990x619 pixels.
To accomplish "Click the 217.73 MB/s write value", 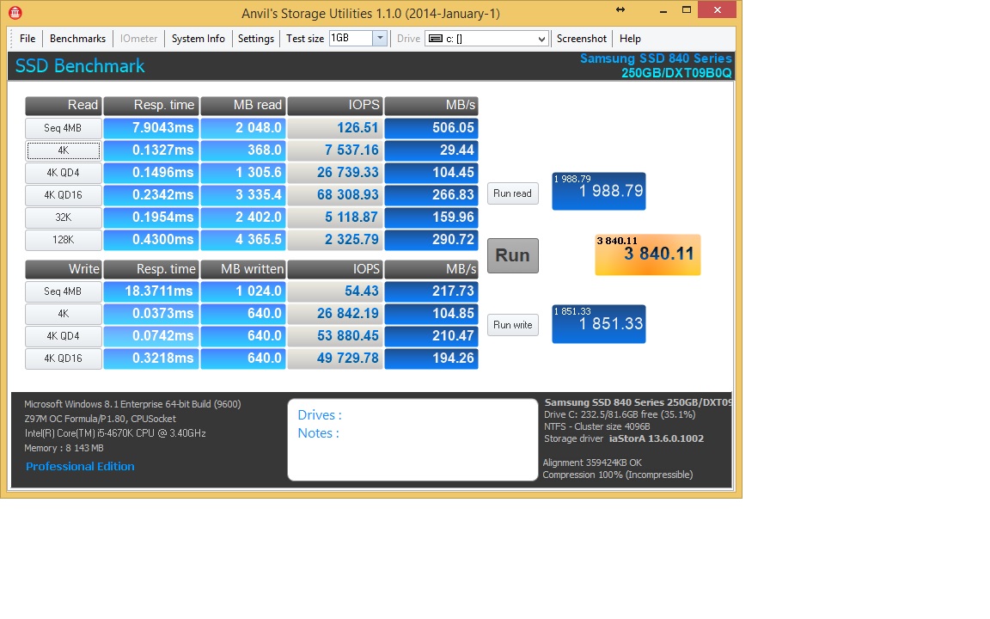I will tap(431, 291).
